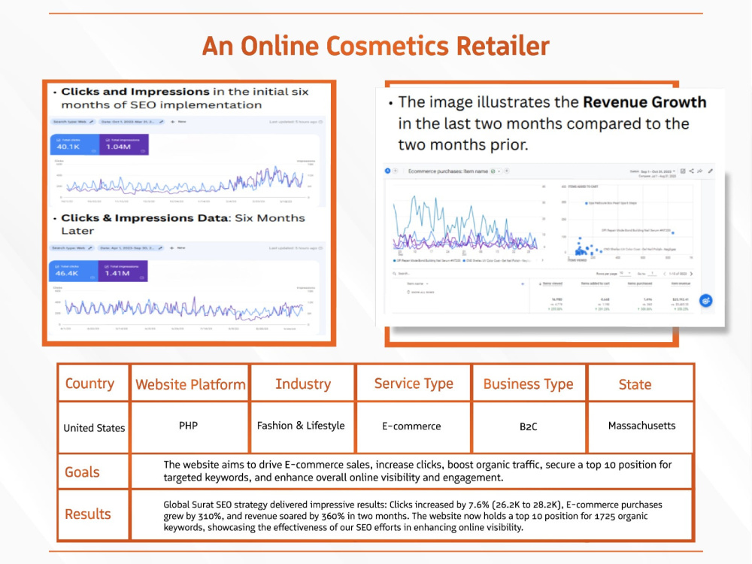Select the OPI Repair Mode scatter plot point
Image resolution: width=752 pixels, height=564 pixels.
click(673, 232)
